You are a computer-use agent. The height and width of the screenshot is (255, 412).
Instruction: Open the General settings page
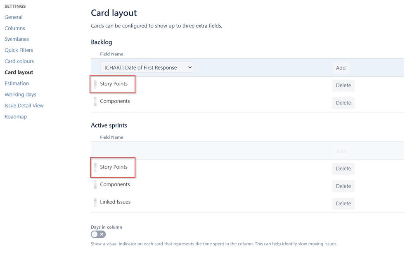13,17
